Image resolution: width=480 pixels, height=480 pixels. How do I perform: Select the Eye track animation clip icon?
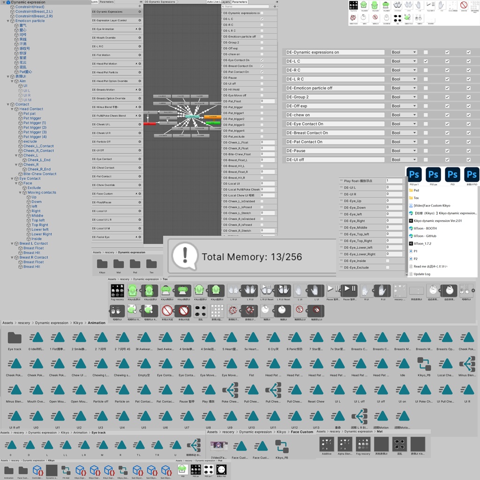[15, 337]
